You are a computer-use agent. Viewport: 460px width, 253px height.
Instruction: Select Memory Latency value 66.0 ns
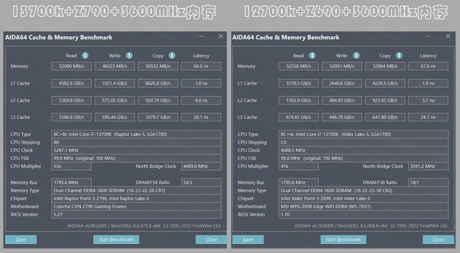click(x=201, y=66)
